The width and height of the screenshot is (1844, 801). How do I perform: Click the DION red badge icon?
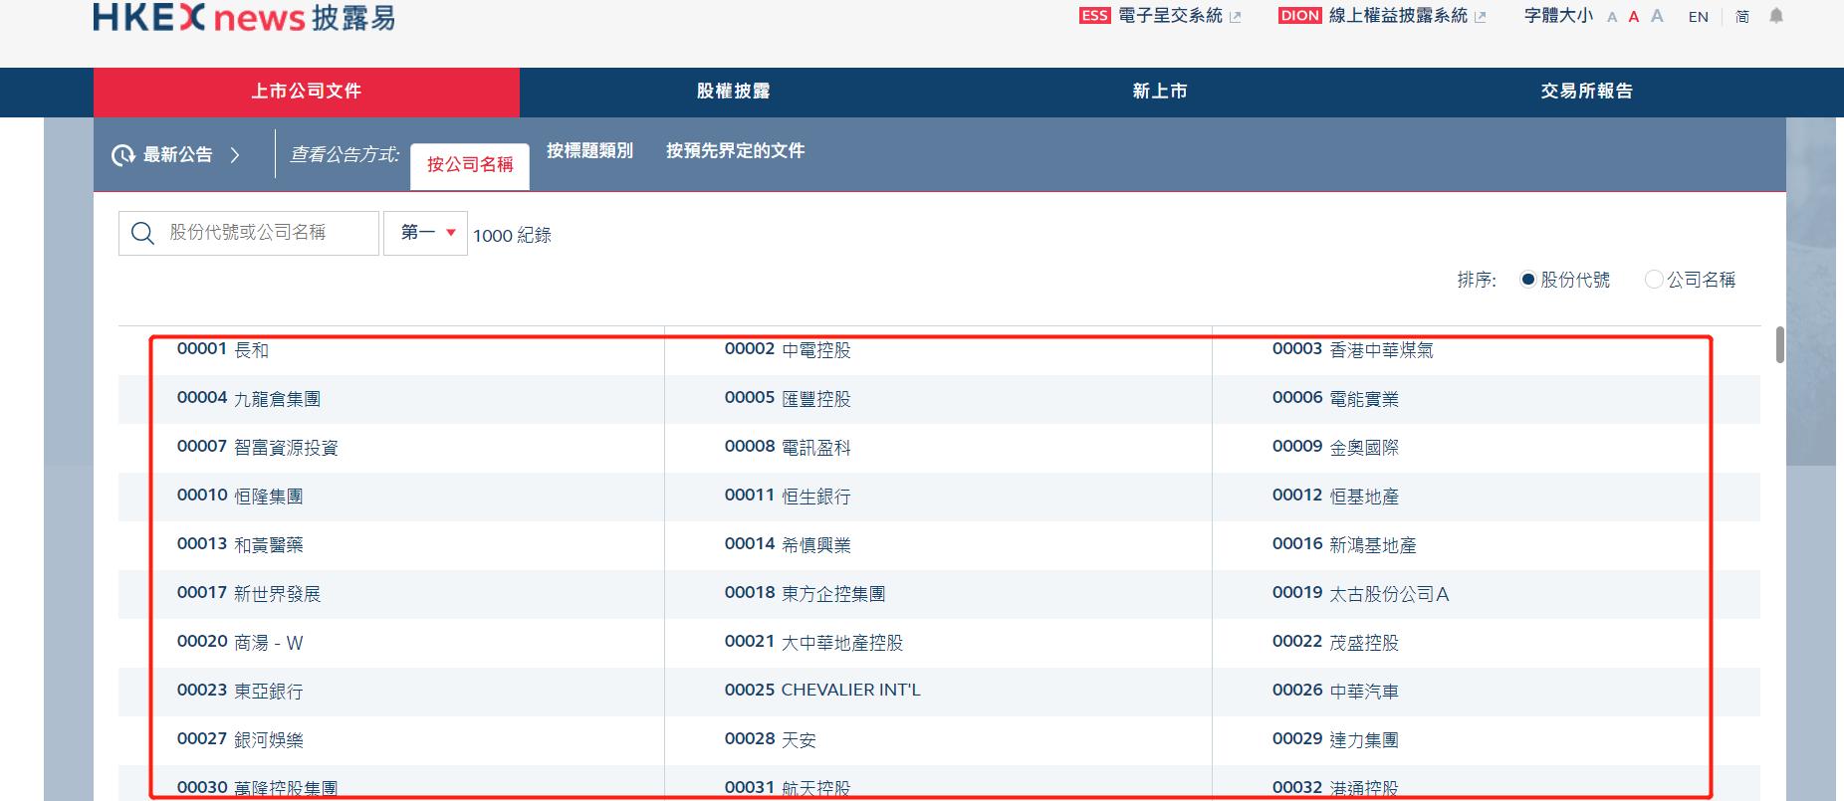click(1300, 16)
